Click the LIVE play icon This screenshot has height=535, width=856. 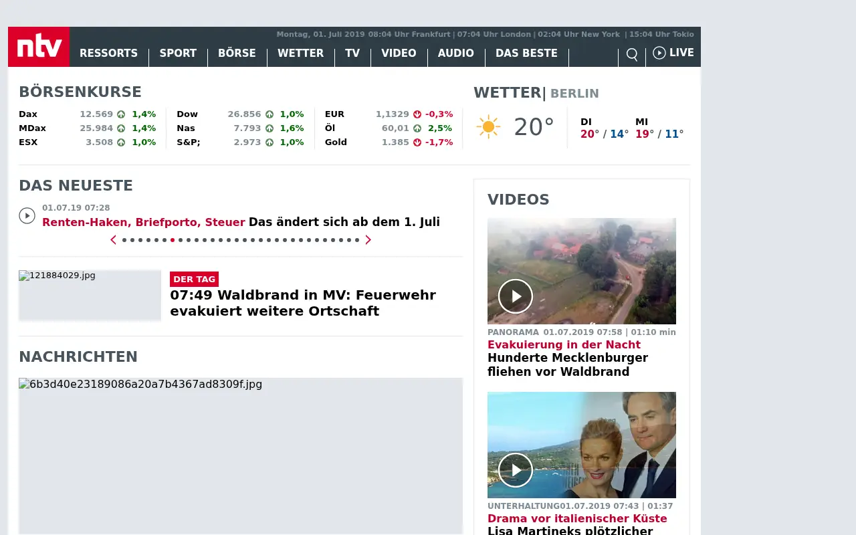click(x=659, y=53)
